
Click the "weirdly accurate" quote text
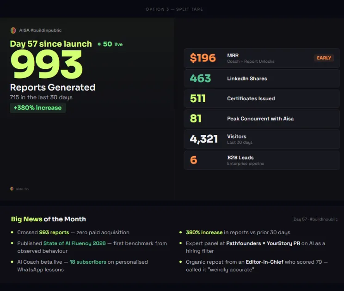pos(231,270)
